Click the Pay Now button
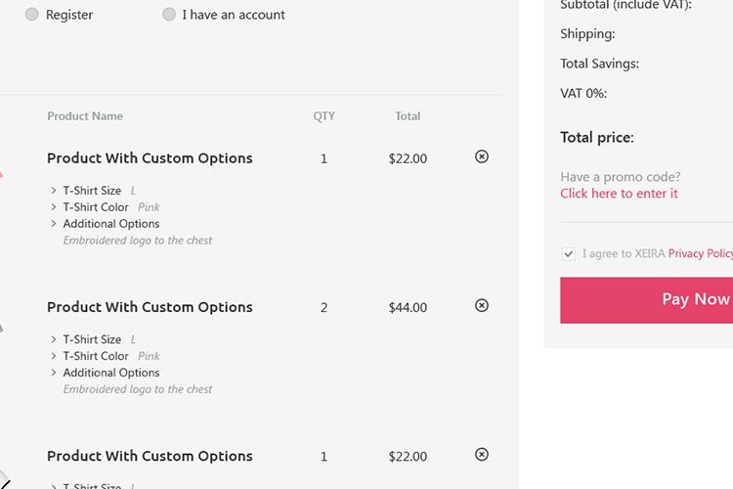Viewport: 733px width, 489px height. (647, 300)
